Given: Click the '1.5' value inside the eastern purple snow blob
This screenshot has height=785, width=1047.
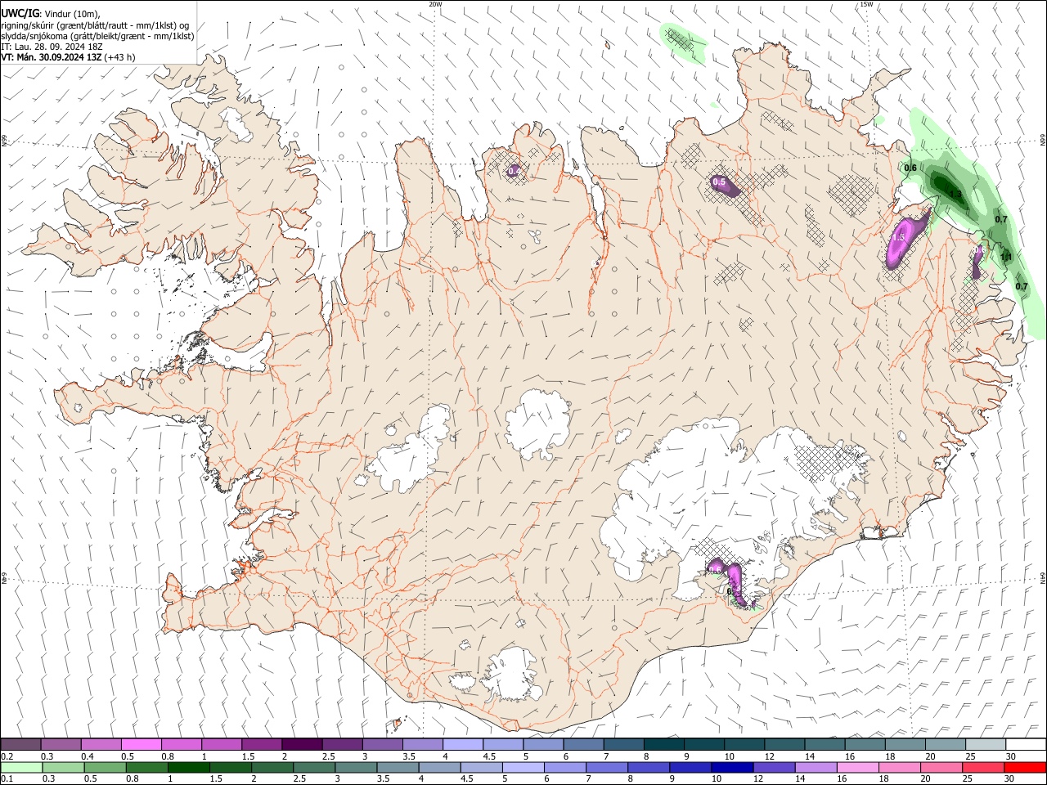Looking at the screenshot, I should 898,237.
